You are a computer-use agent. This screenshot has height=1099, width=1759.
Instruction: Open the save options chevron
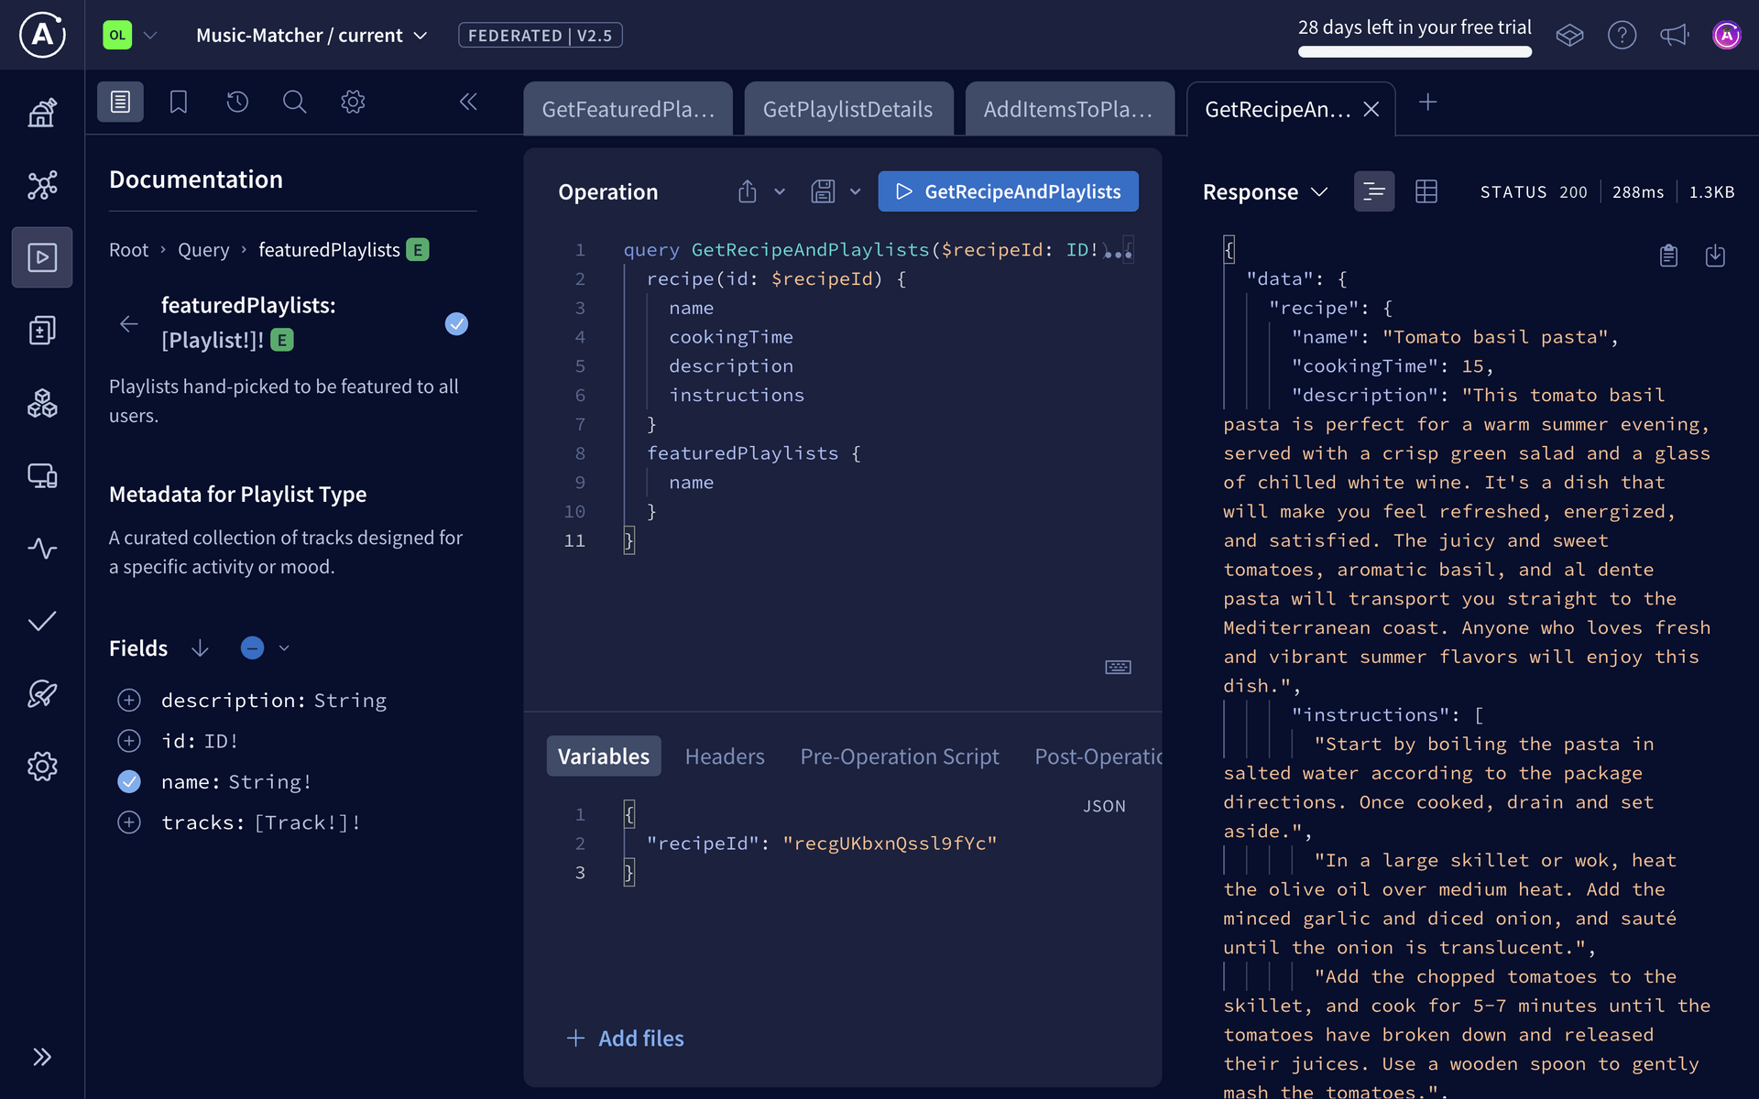click(x=855, y=191)
